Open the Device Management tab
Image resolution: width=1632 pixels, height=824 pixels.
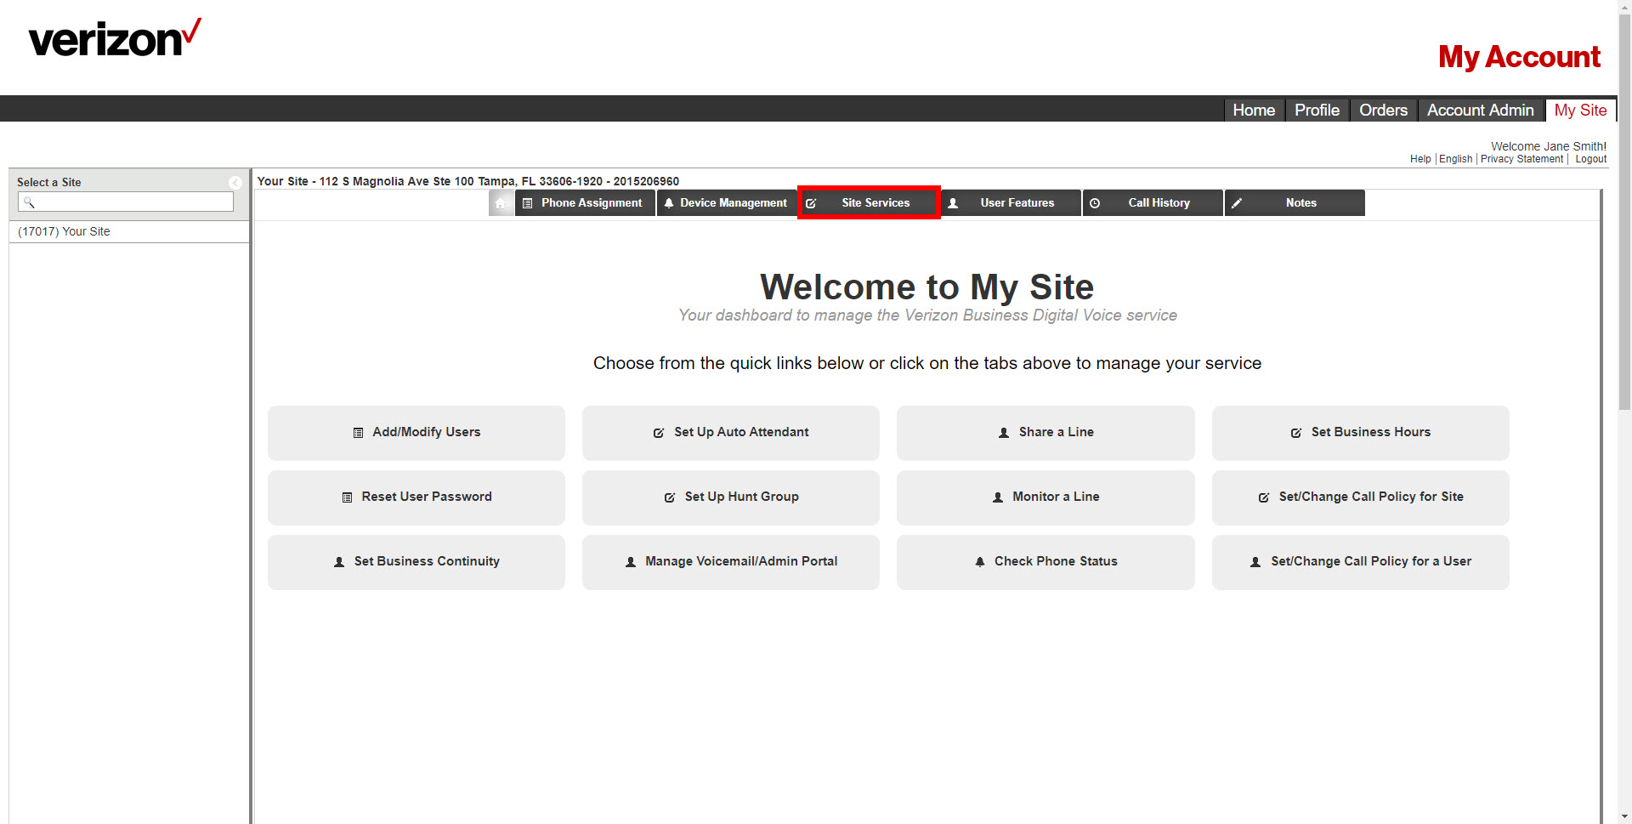coord(727,203)
